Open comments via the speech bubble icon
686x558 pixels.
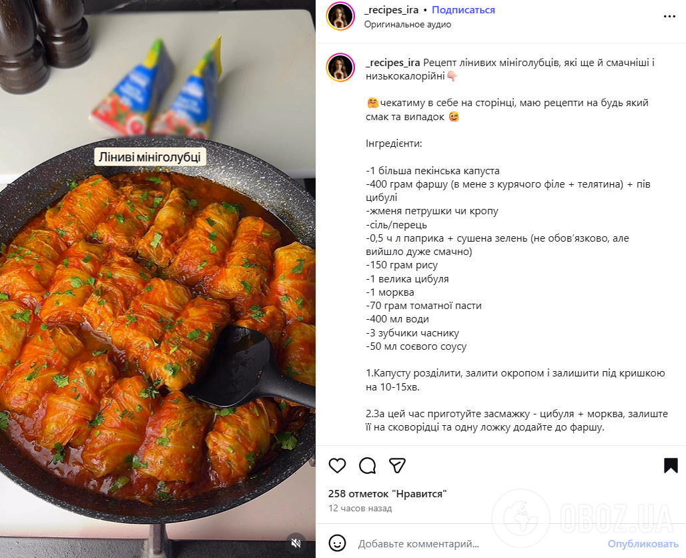pyautogui.click(x=367, y=465)
